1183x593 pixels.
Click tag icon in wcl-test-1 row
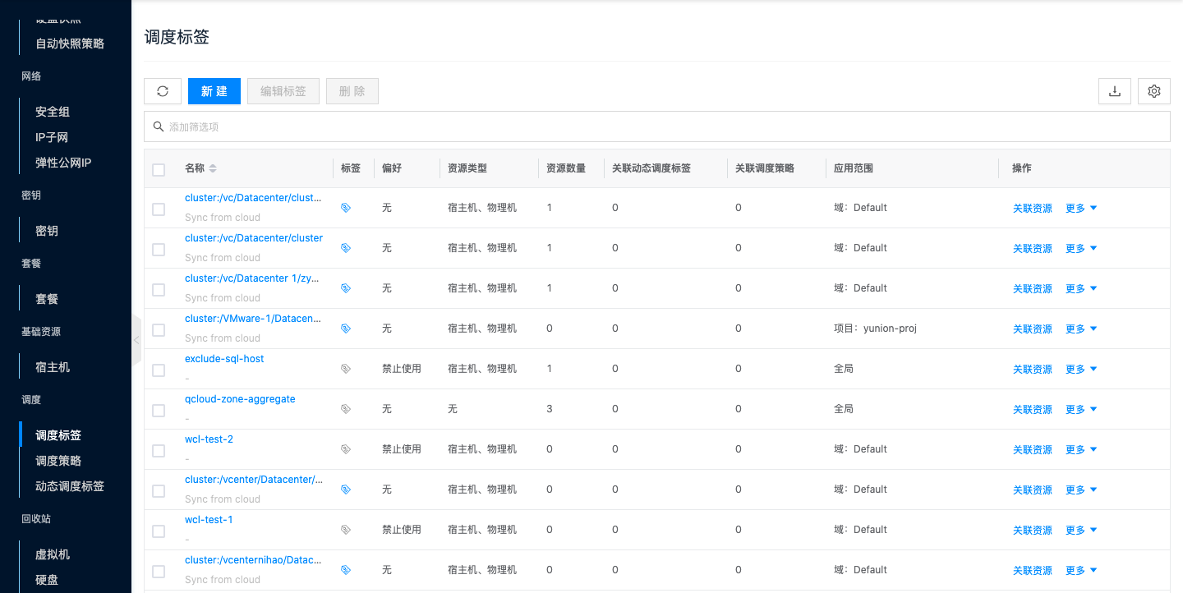click(346, 530)
